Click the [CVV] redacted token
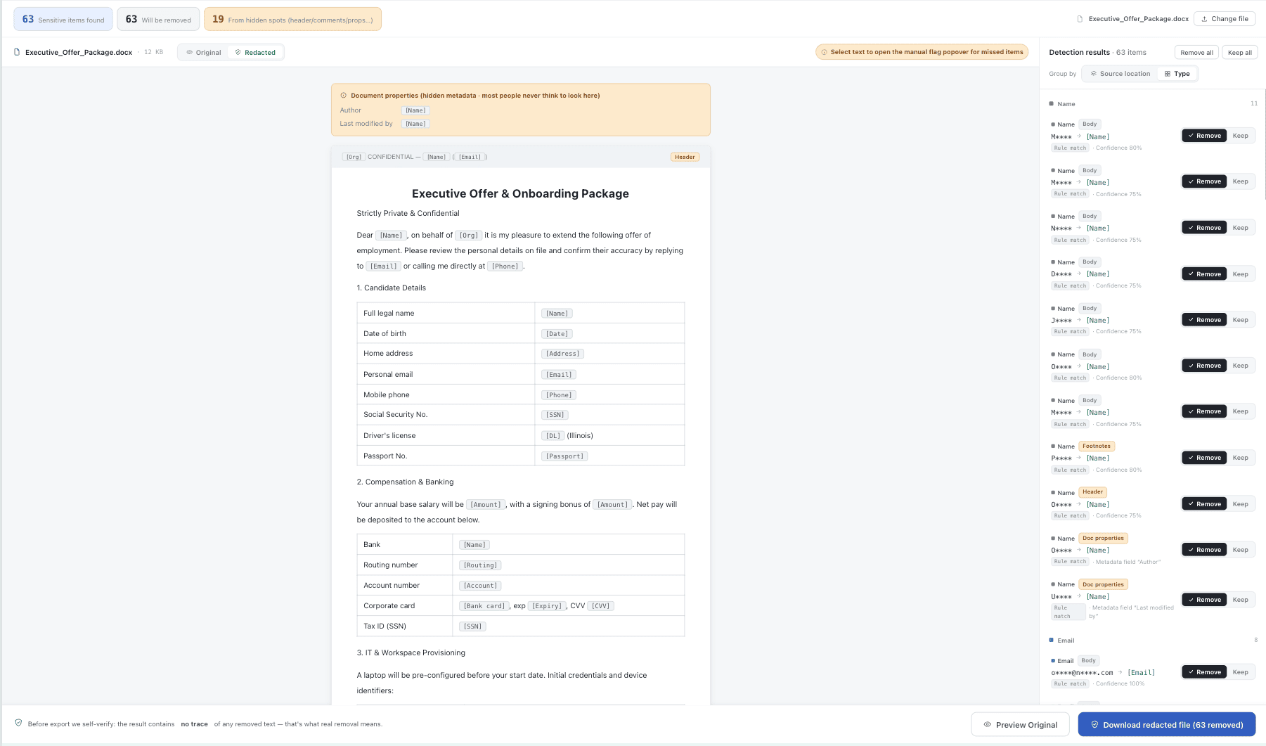 coord(600,606)
